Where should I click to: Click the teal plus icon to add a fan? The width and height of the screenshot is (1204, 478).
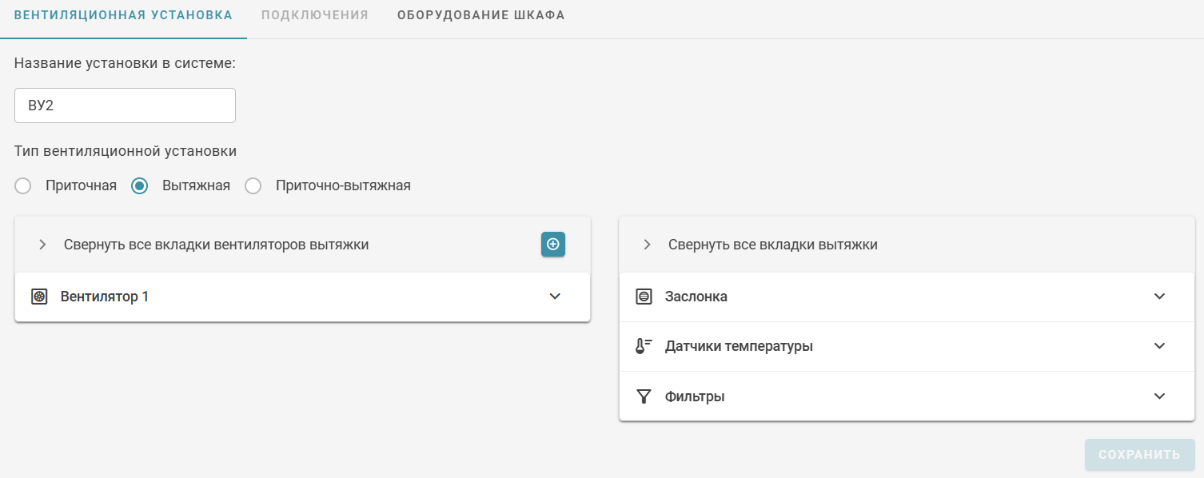coord(552,245)
